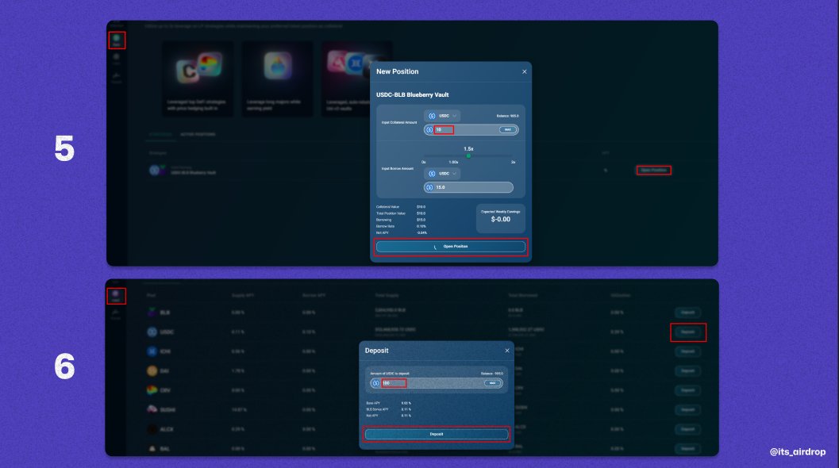
Task: Switch to the Active Positions tab
Action: point(198,134)
